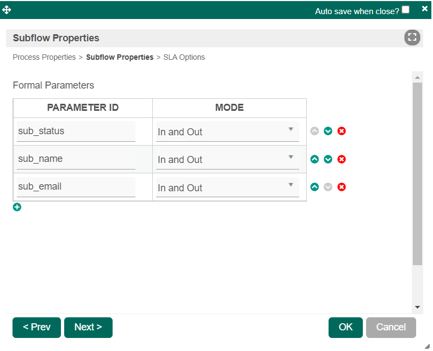Screen dimensions: 433x351
Task: Edit the sub_name parameter ID field
Action: pos(76,159)
